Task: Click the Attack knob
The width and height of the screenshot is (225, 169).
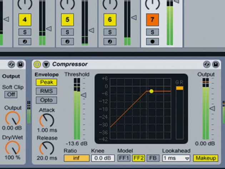Action: coord(47,120)
